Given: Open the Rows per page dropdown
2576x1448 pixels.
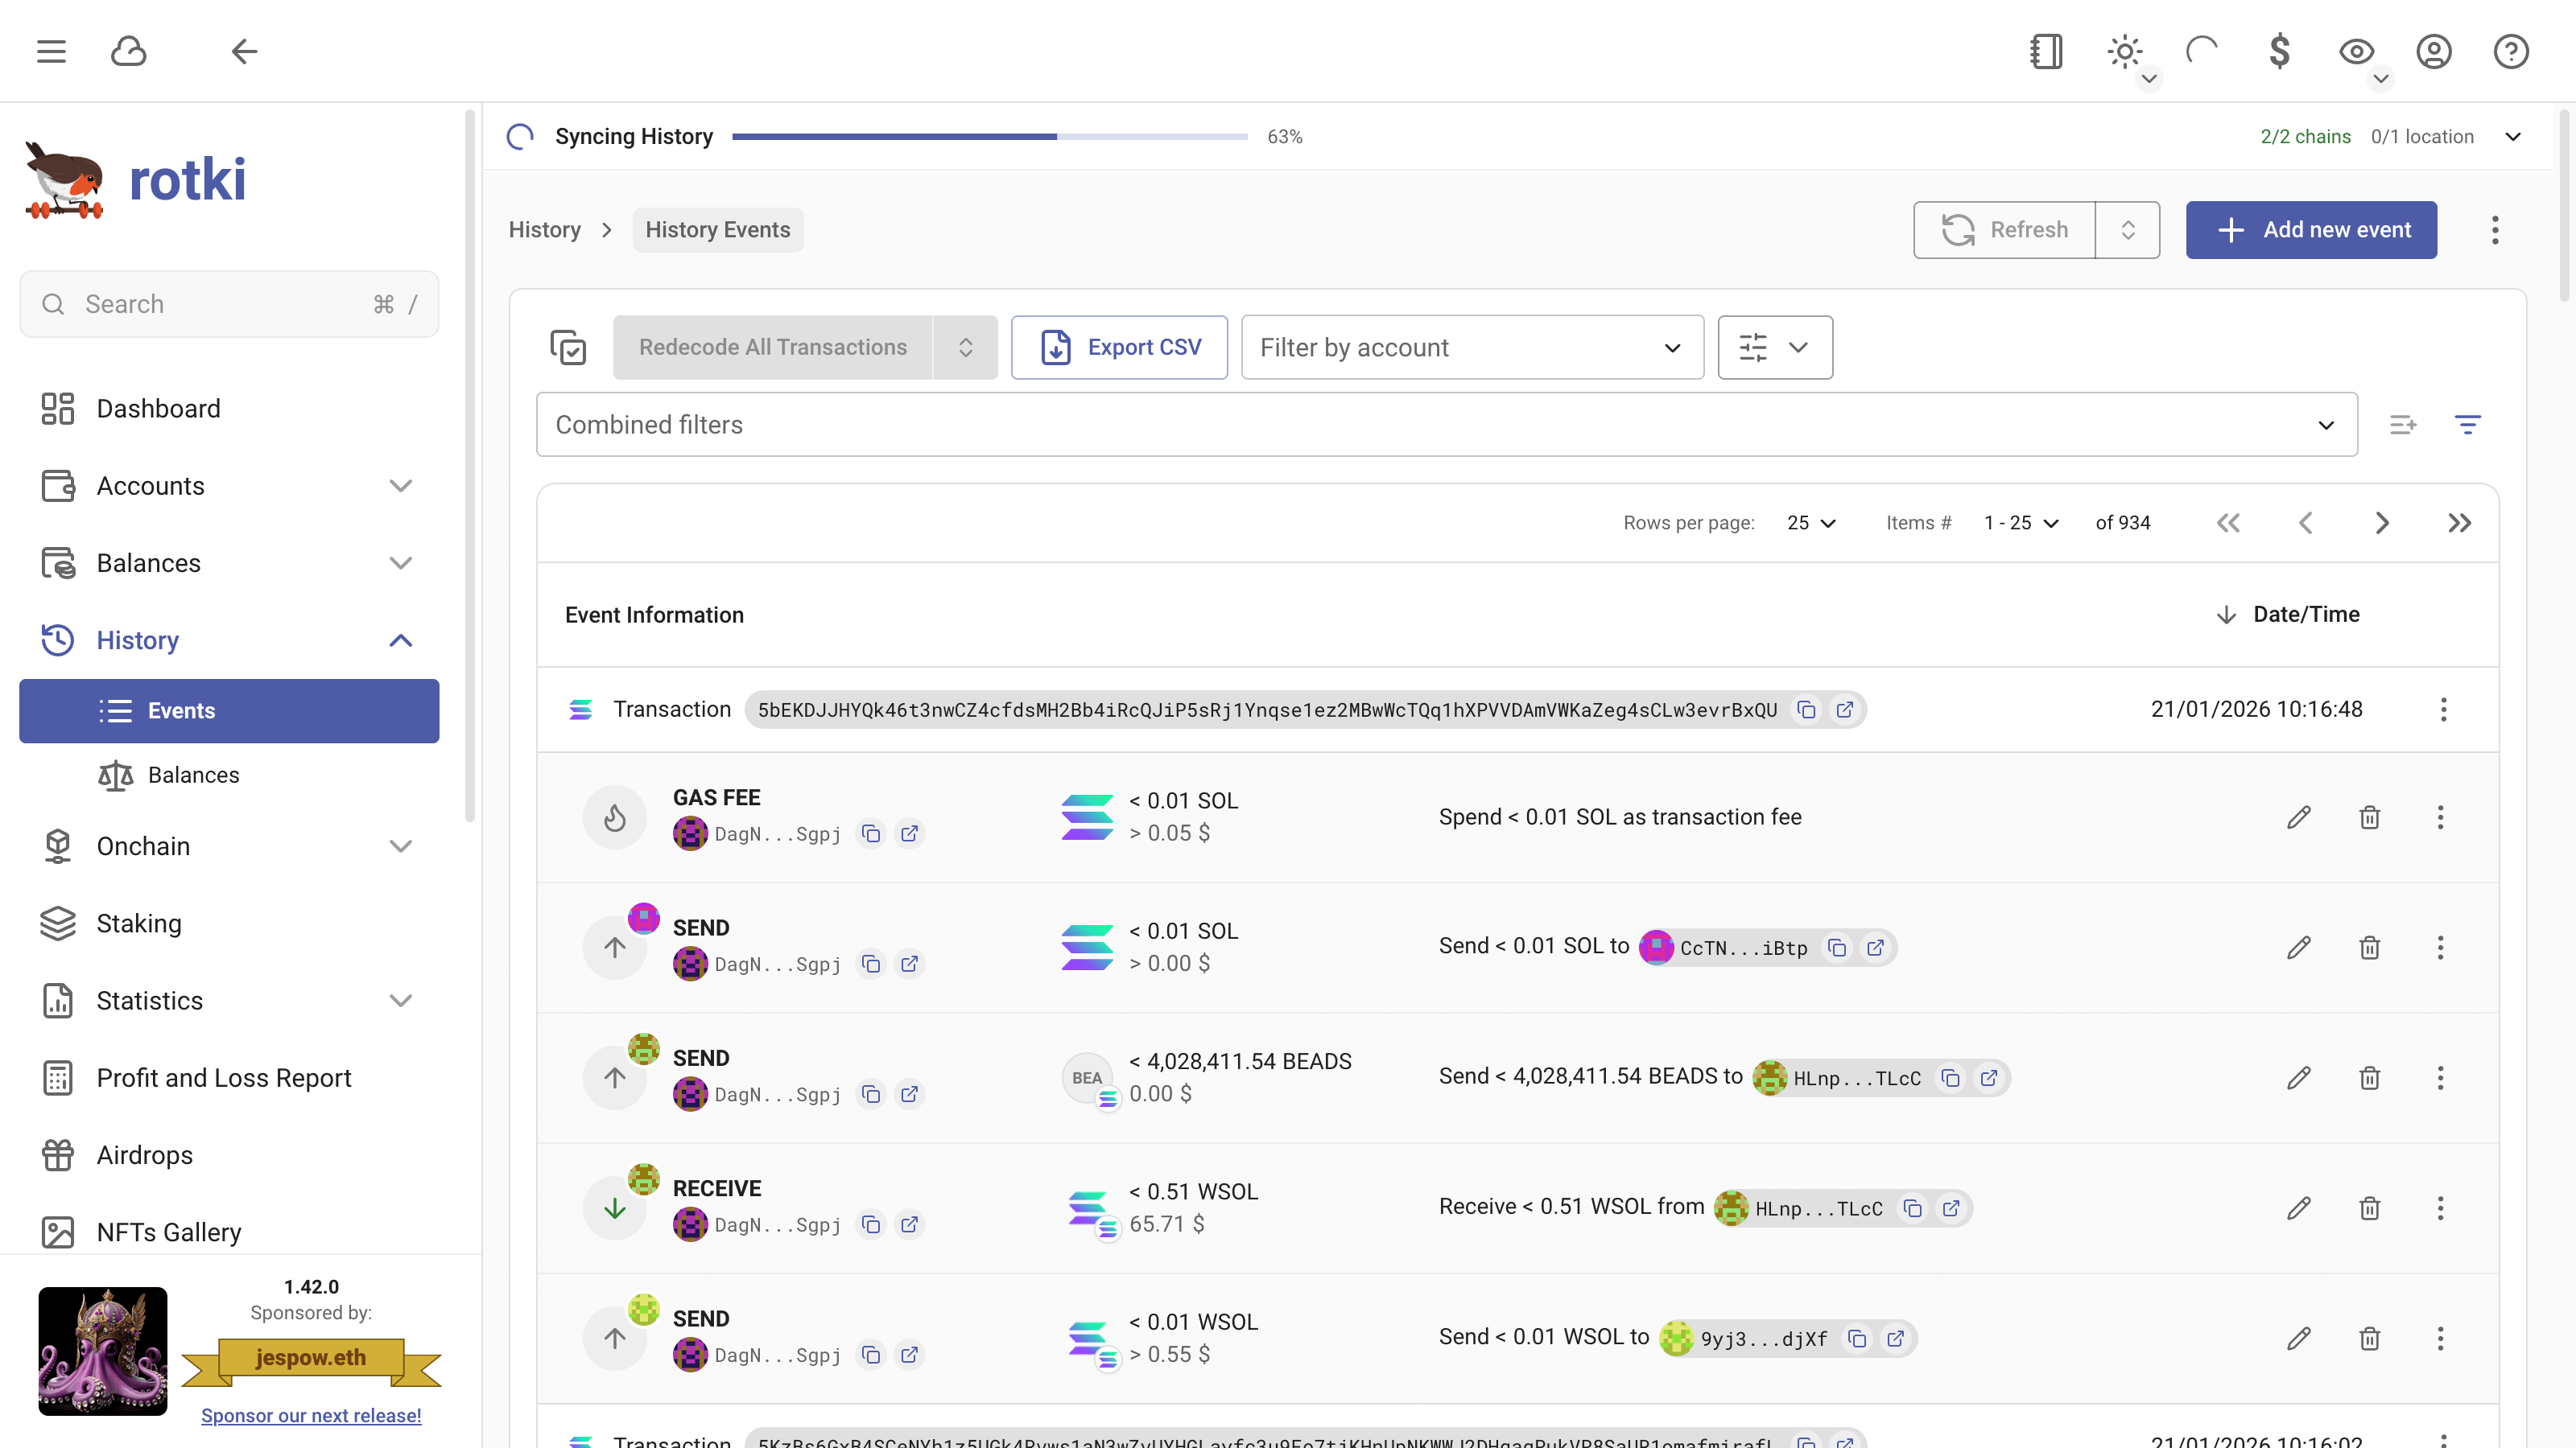Looking at the screenshot, I should pos(1812,523).
